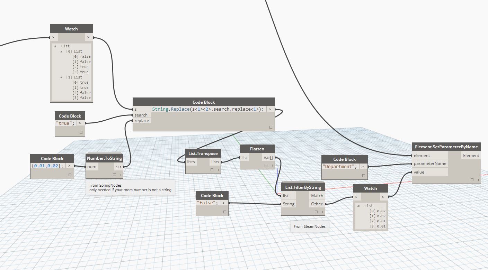Toggle preview checkbox on Element.SetParameterByName node
The height and width of the screenshot is (270, 488).
(472, 180)
